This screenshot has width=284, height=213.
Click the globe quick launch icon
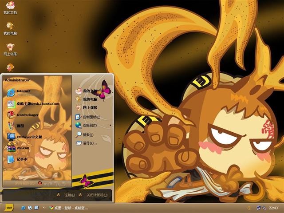(x=30, y=208)
